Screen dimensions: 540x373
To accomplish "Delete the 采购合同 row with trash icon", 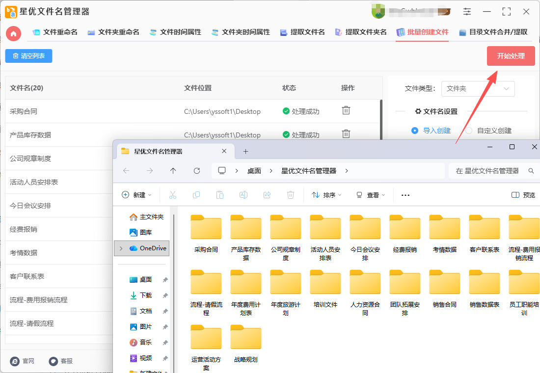I will (346, 110).
